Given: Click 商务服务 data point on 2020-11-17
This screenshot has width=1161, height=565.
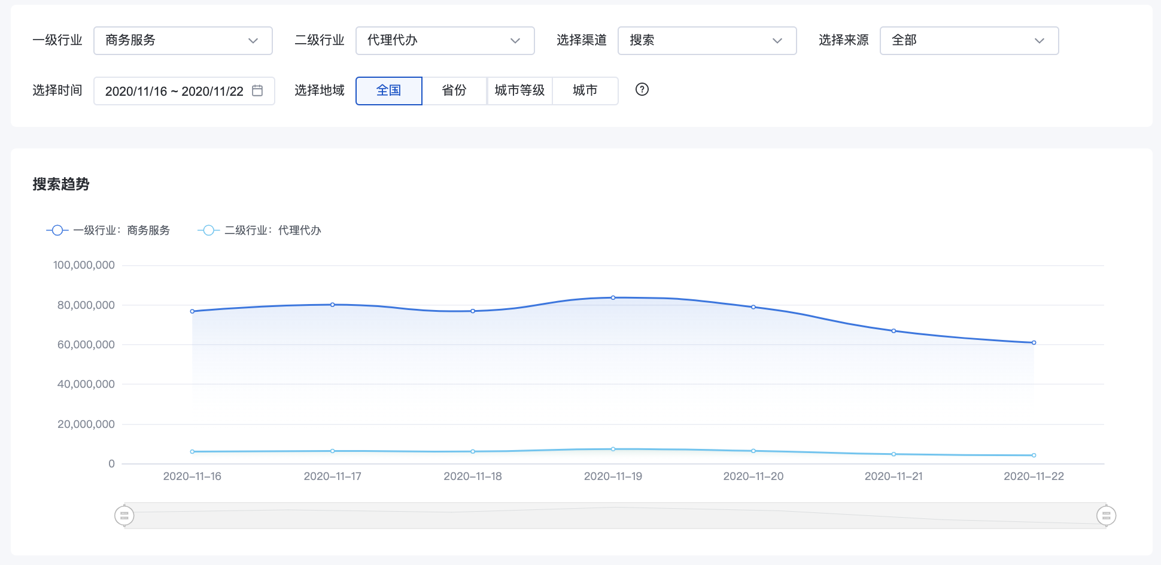Looking at the screenshot, I should 333,305.
